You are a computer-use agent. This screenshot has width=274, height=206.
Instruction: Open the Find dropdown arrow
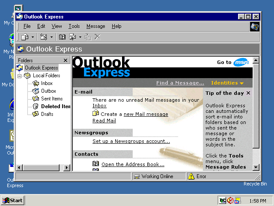click(x=80, y=37)
